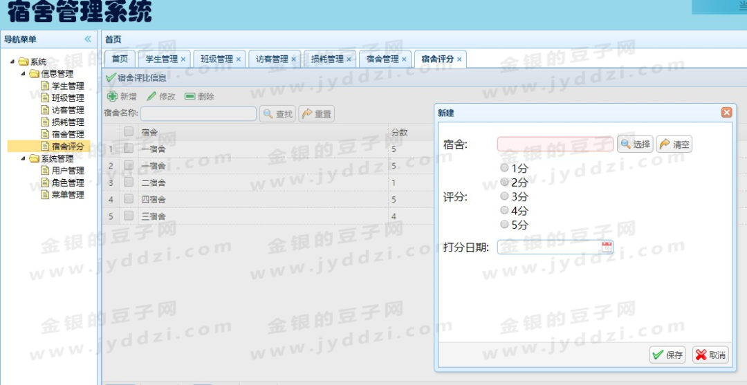
Task: Collapse the 系统管理 tree folder
Action: pos(23,158)
